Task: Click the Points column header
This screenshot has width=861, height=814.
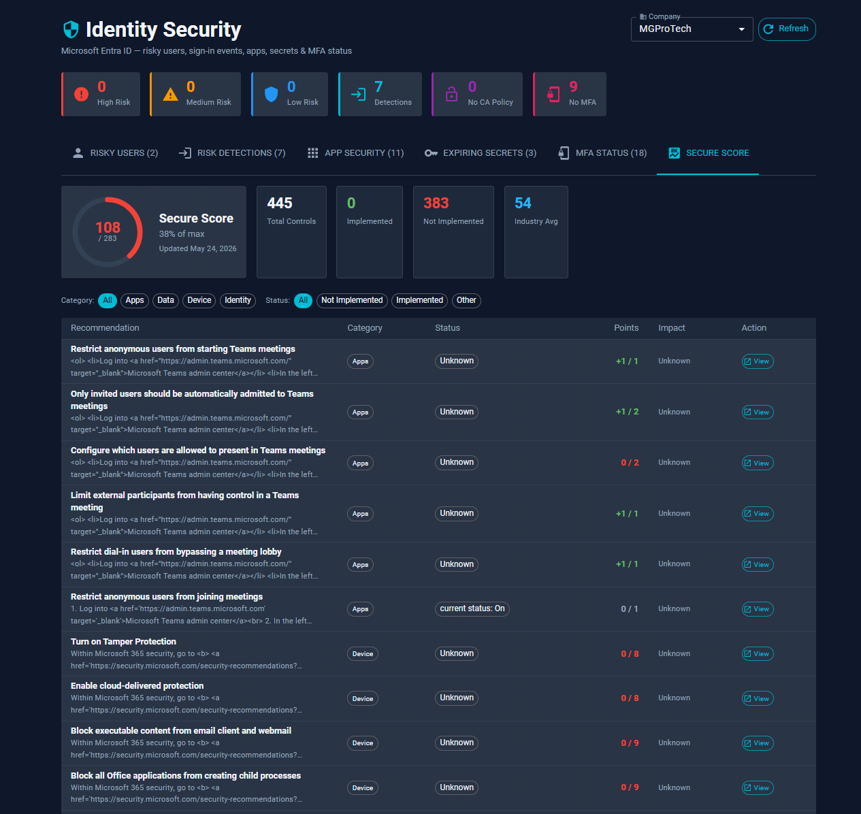Action: (626, 328)
